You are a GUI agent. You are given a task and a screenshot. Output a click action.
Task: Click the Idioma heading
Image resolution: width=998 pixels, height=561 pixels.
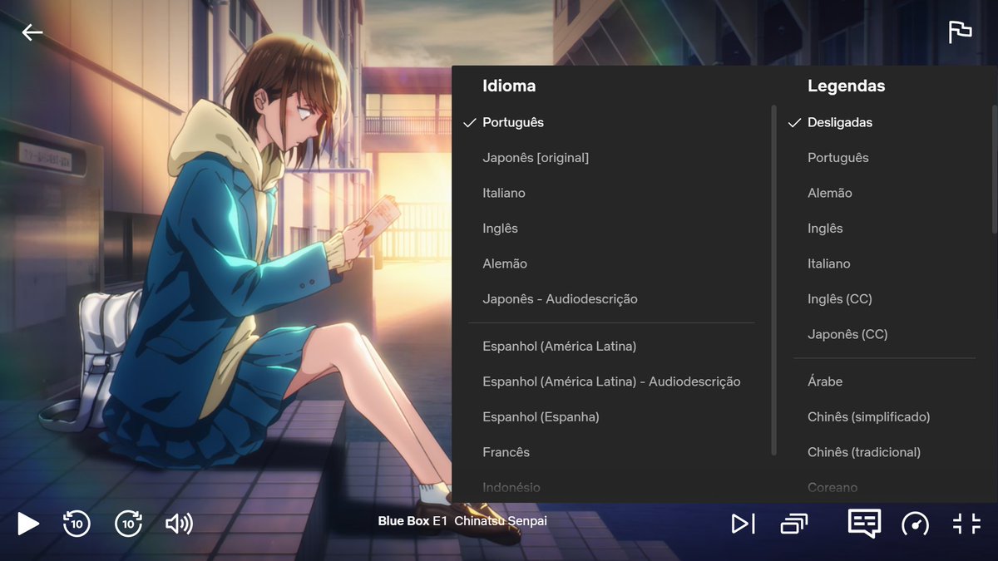(x=509, y=86)
